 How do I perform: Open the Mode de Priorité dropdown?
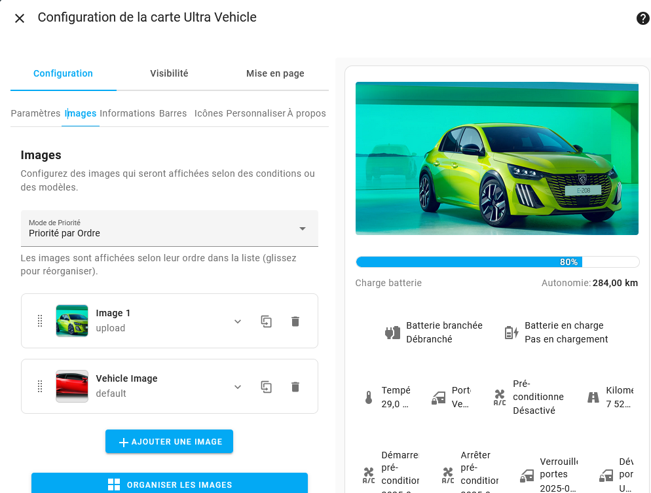tap(170, 228)
